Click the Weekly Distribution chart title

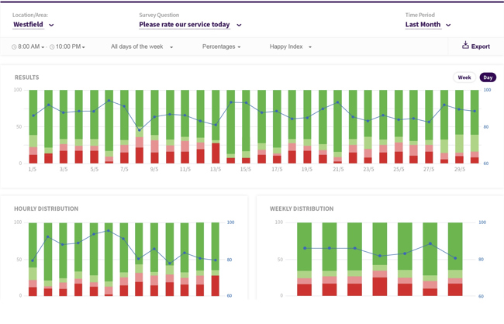click(x=302, y=209)
